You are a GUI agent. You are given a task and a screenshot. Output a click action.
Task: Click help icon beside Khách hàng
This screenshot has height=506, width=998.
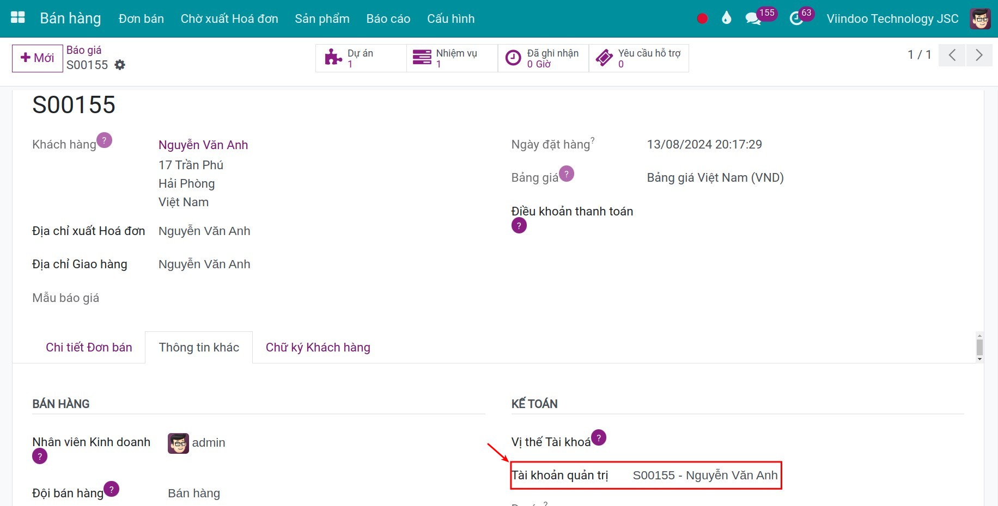pos(104,140)
